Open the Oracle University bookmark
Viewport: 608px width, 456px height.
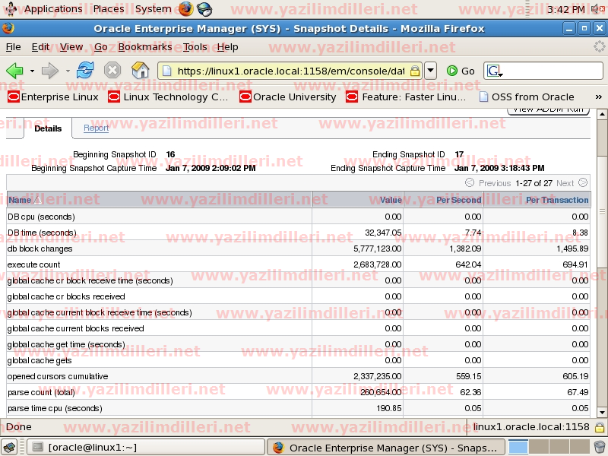tap(287, 97)
